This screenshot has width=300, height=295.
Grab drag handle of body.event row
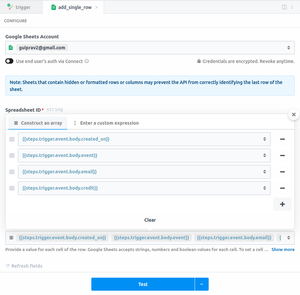(x=12, y=155)
